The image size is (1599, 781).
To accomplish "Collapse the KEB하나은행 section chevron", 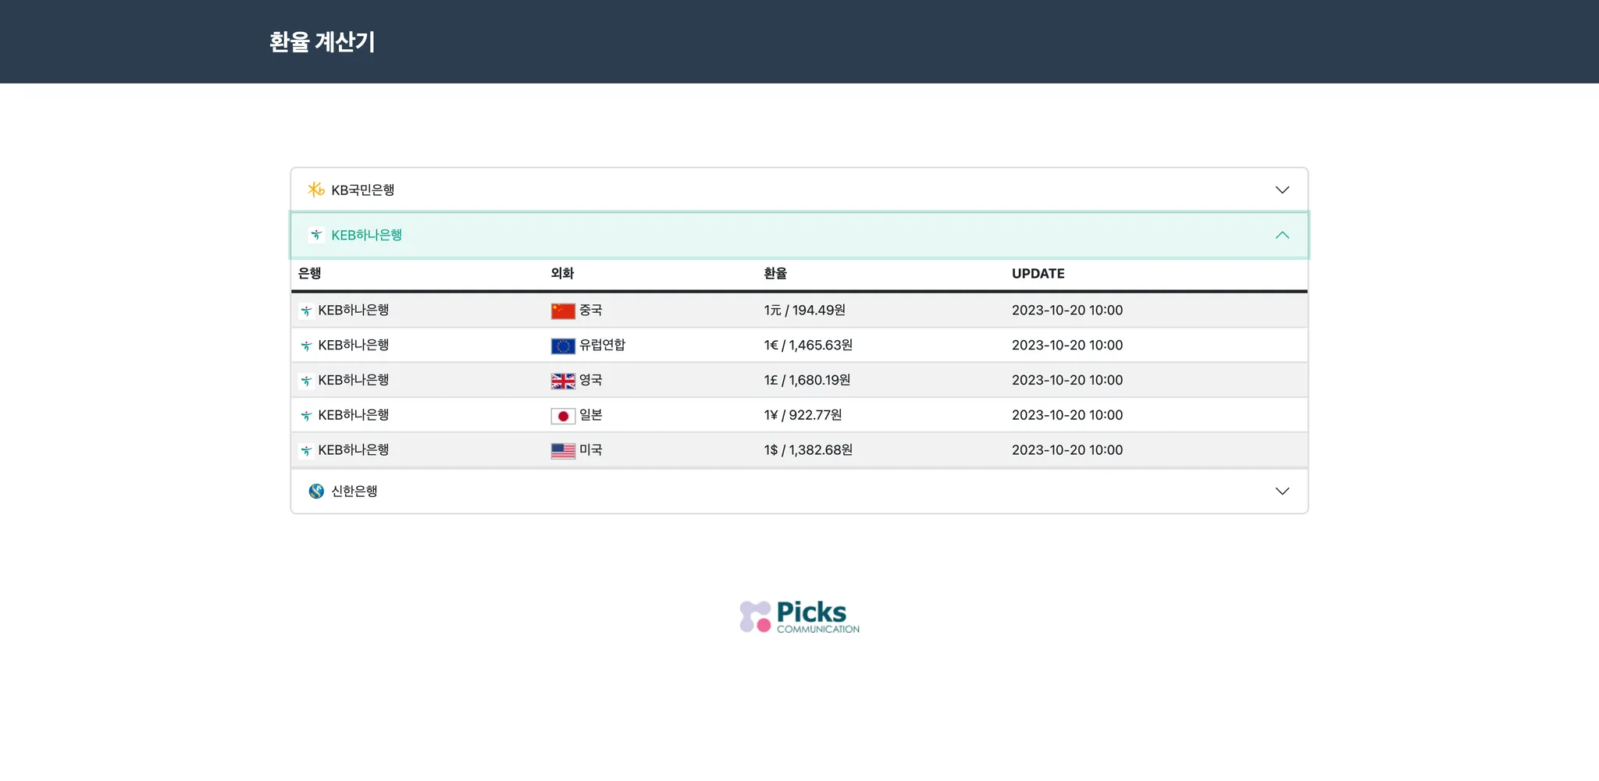I will 1282,235.
